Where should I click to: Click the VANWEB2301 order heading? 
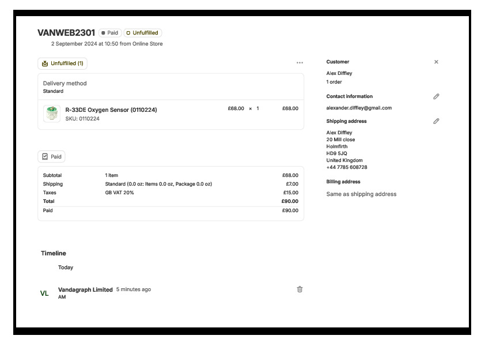tap(66, 33)
